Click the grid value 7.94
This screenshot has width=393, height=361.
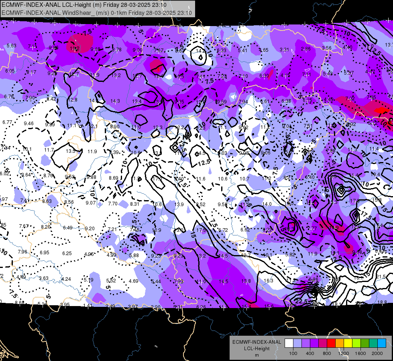tap(243, 102)
